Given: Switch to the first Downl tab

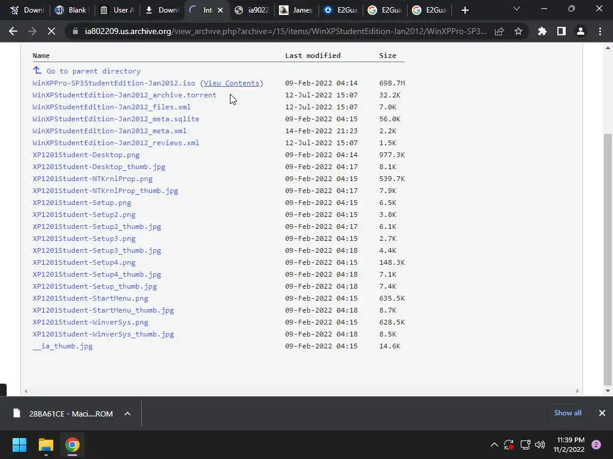Looking at the screenshot, I should coord(28,10).
